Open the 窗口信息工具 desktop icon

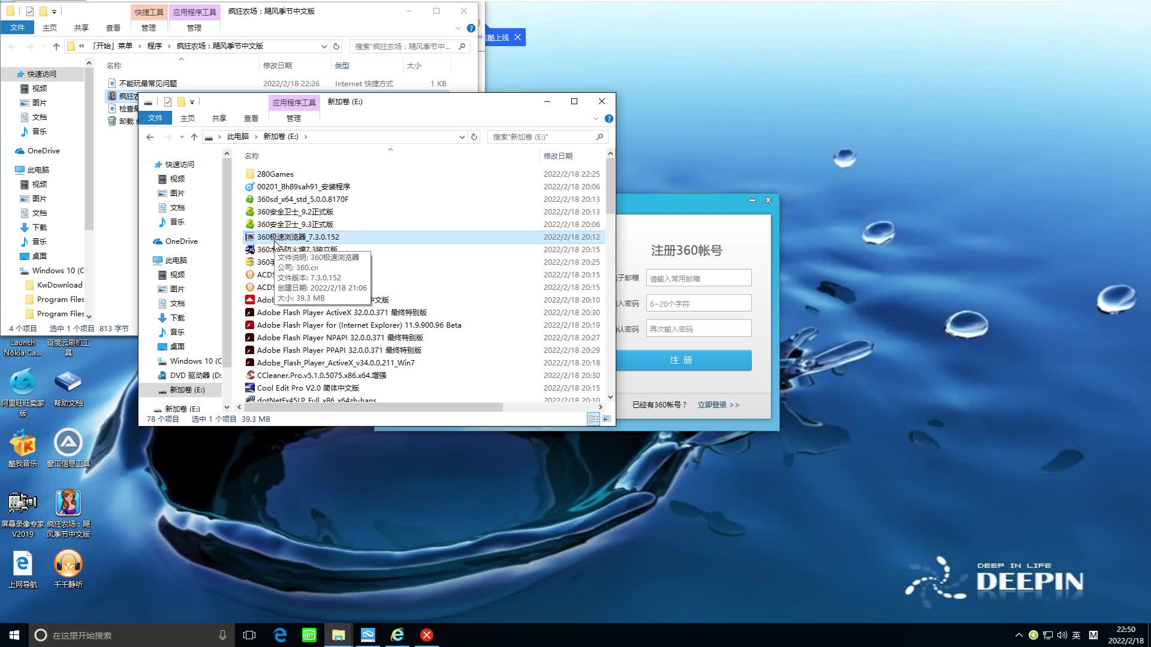(x=68, y=448)
